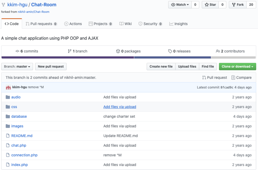Image resolution: width=258 pixels, height=172 pixels.
Task: Open the Watch dropdown
Action: [x=180, y=5]
